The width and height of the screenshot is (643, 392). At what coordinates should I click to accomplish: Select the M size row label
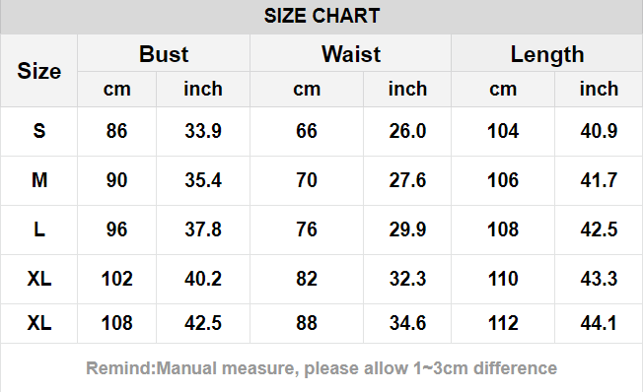point(39,180)
